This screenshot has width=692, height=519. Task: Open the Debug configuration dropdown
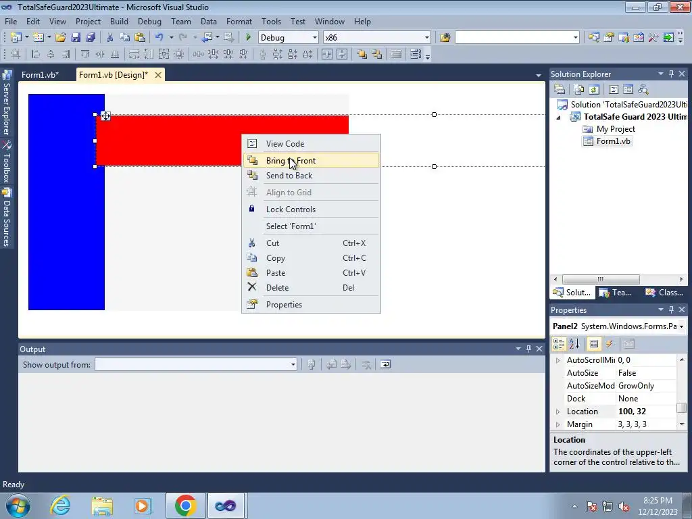pyautogui.click(x=315, y=38)
